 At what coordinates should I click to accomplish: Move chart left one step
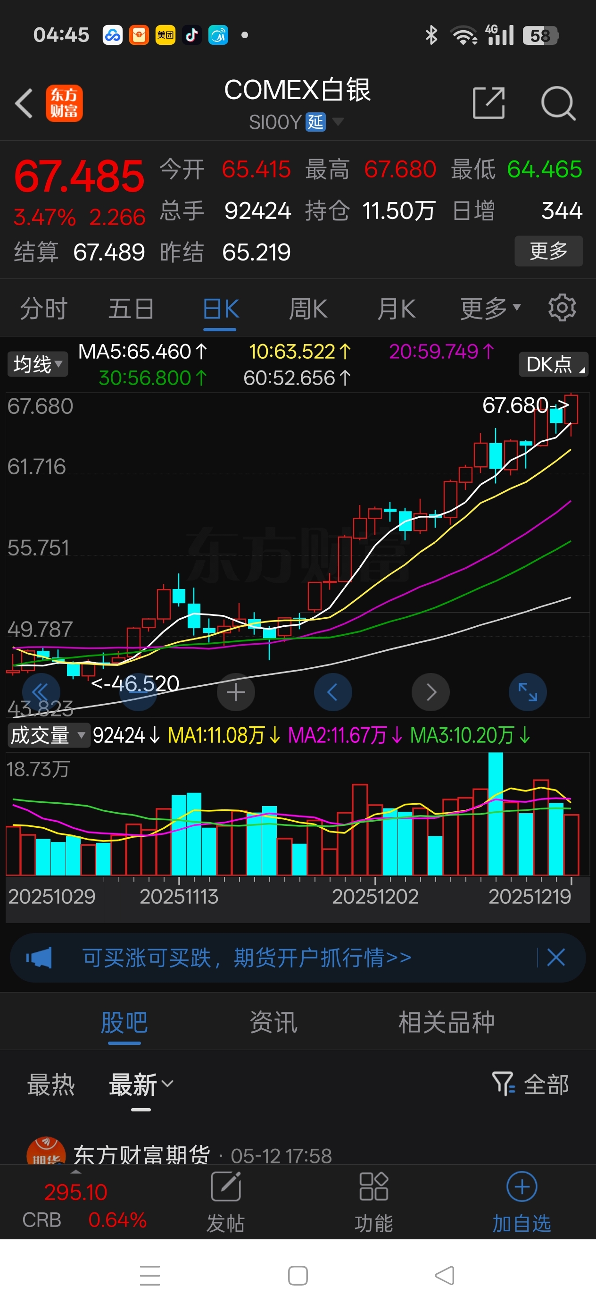333,692
